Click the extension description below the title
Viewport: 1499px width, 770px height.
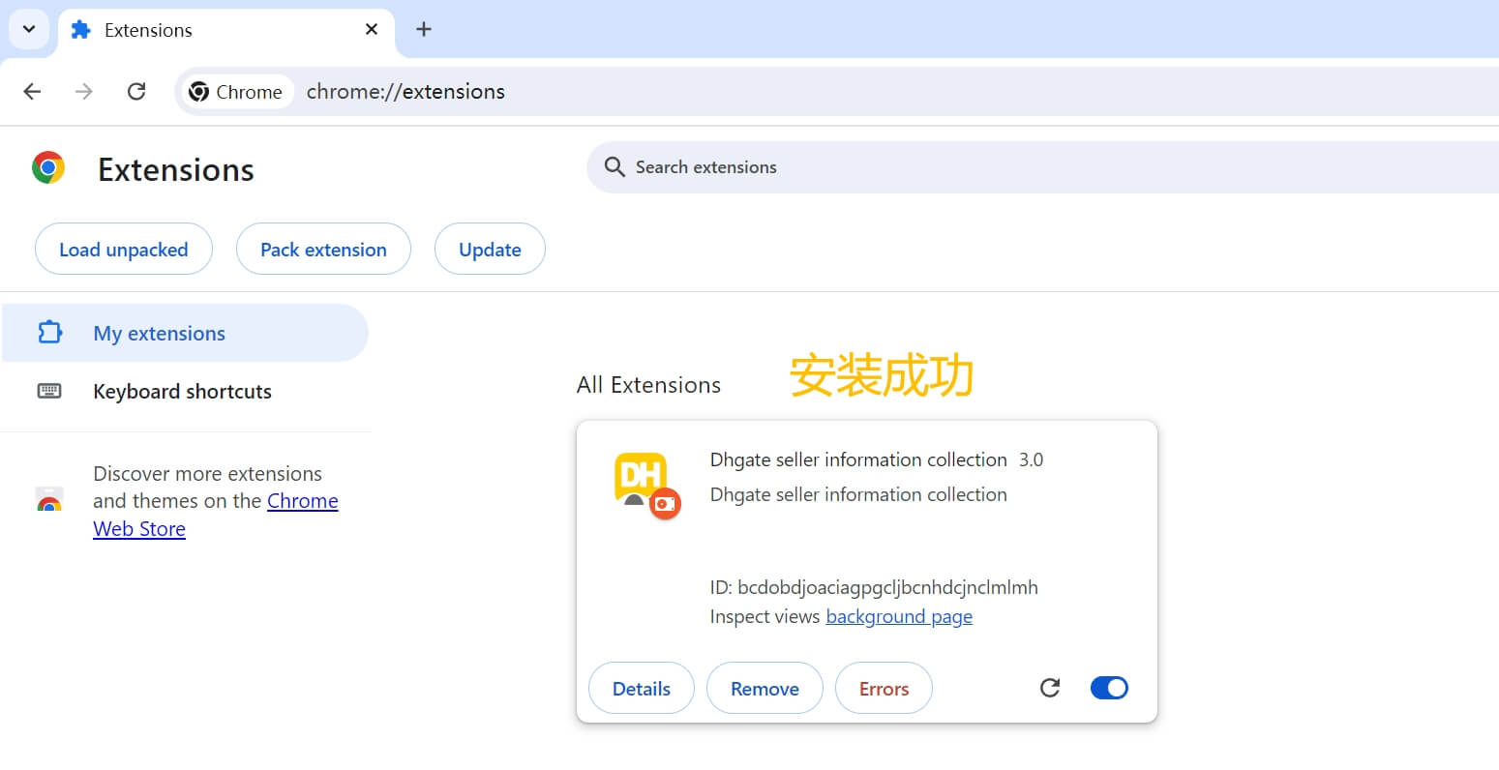point(858,494)
